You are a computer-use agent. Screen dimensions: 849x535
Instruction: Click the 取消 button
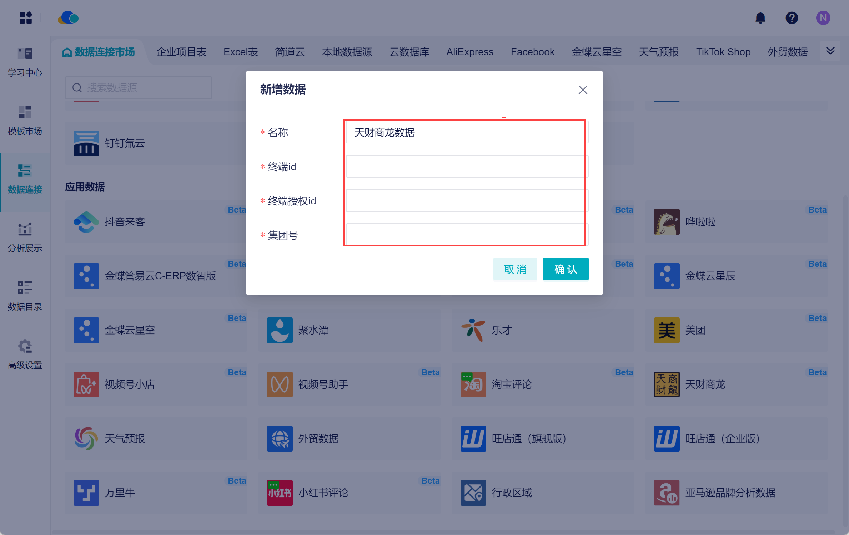click(515, 269)
